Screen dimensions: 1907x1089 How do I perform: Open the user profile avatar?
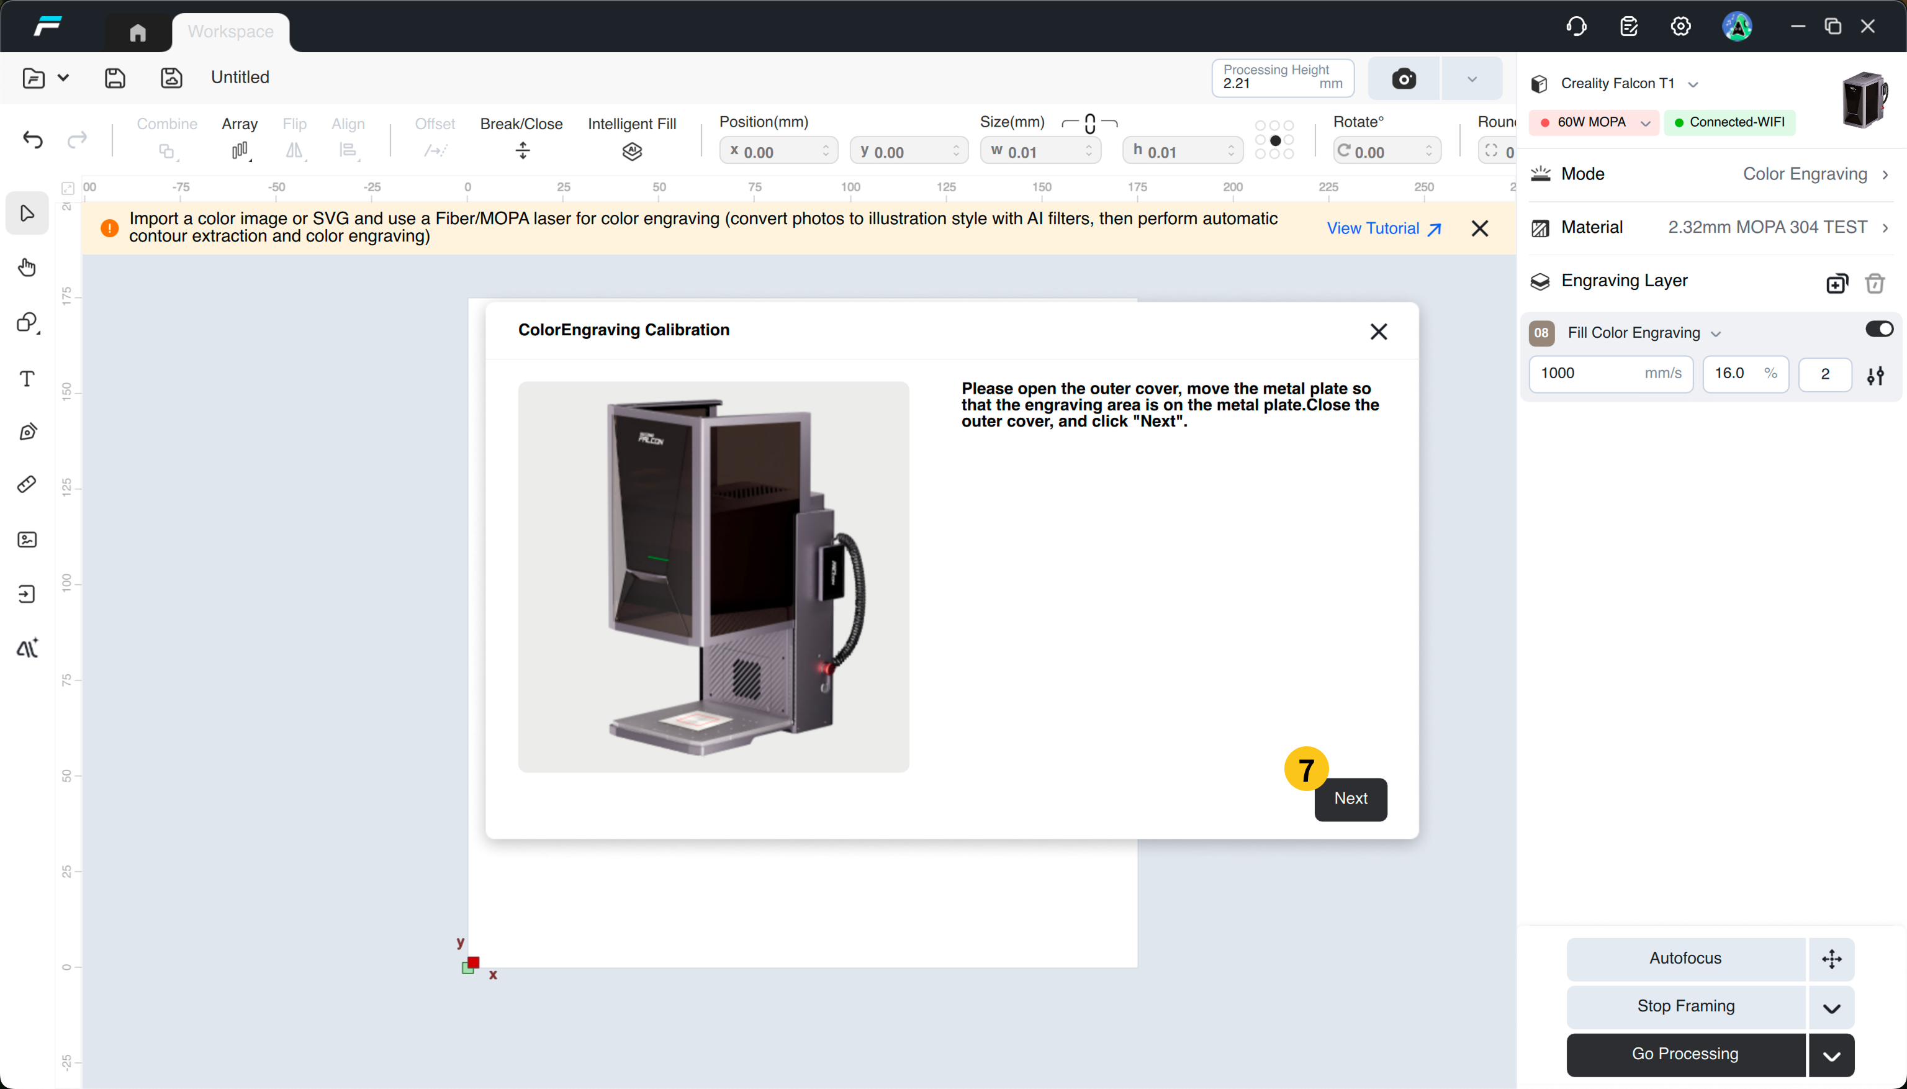pyautogui.click(x=1736, y=27)
